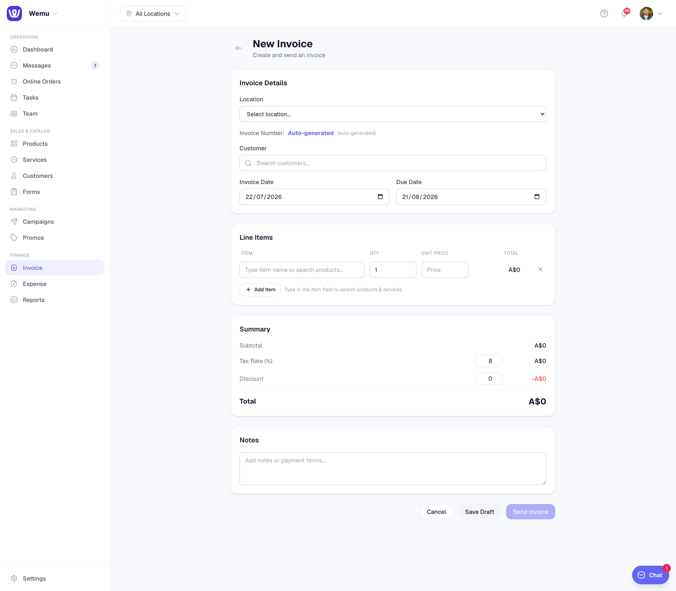Open the Invoice Date calendar picker icon
The image size is (676, 591).
click(380, 196)
